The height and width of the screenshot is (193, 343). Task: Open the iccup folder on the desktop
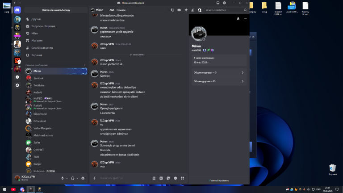(264, 8)
